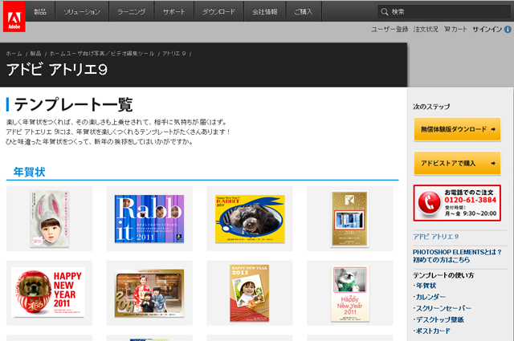This screenshot has width=514, height=341.
Task: Open the カレンダー sidebar link
Action: point(430,297)
